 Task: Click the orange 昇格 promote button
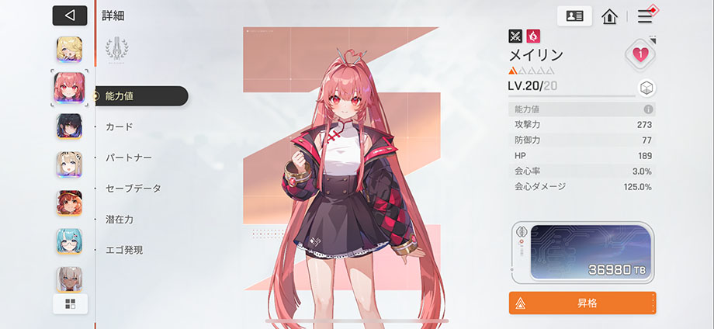point(582,303)
